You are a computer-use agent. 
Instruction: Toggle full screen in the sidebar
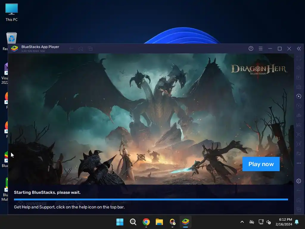(x=299, y=58)
